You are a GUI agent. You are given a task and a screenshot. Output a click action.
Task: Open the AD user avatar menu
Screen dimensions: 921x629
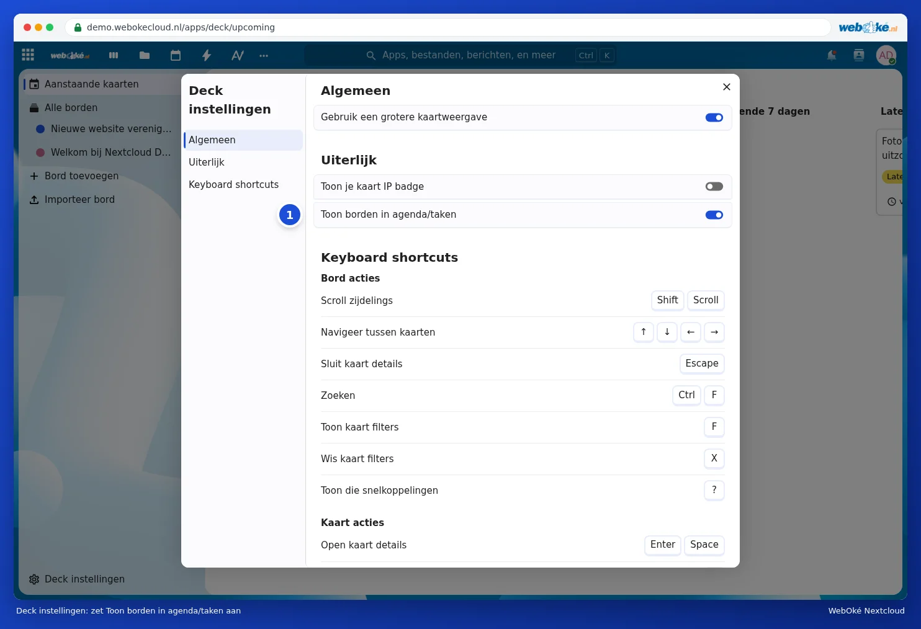(x=886, y=55)
